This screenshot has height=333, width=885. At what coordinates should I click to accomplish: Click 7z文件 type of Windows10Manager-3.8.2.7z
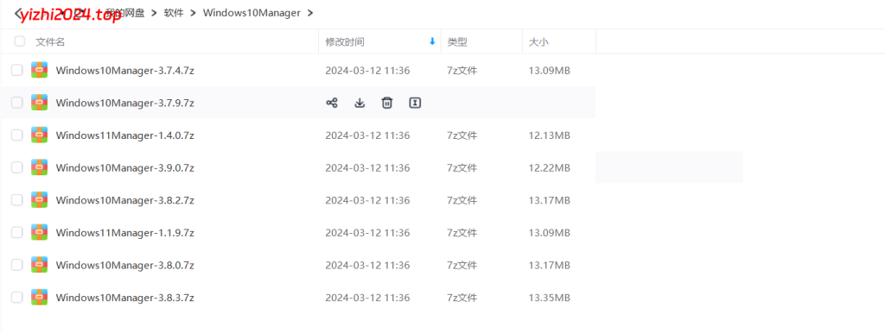(x=462, y=200)
